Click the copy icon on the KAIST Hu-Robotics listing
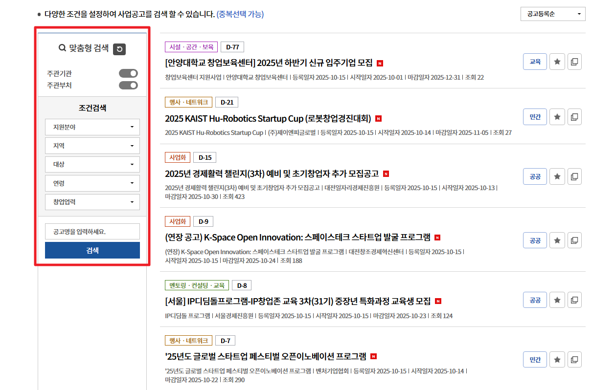592x390 pixels. [x=574, y=116]
